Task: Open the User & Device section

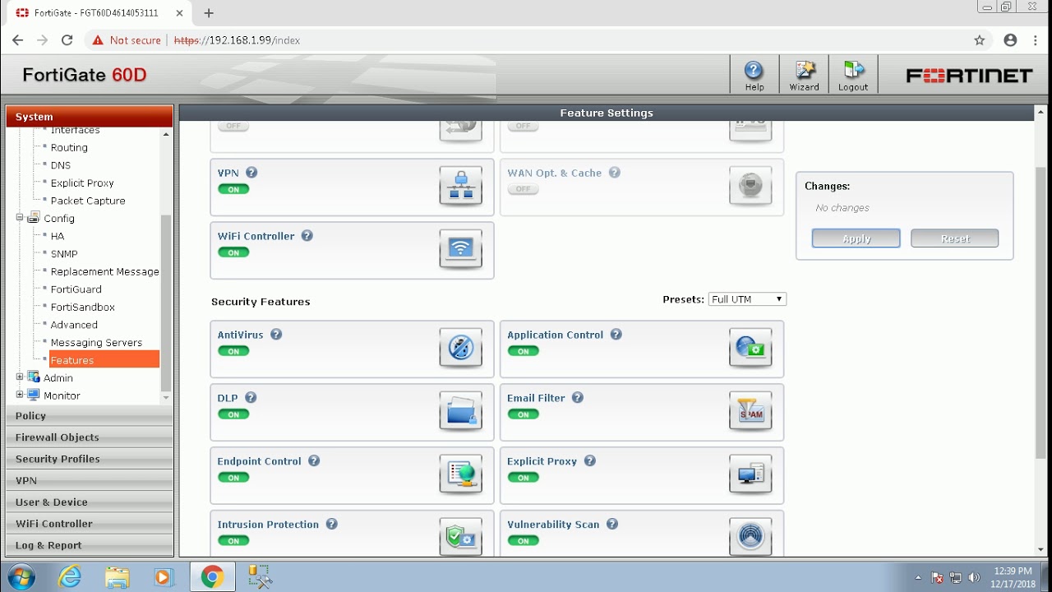Action: [x=90, y=502]
